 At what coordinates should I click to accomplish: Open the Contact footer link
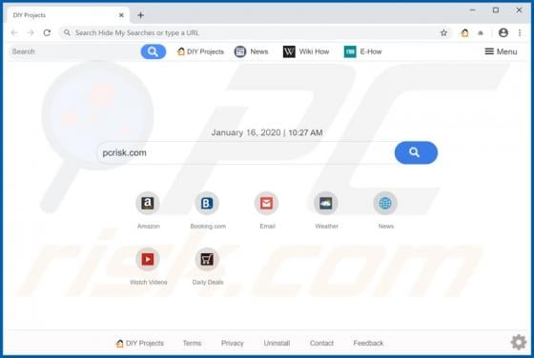coord(321,343)
